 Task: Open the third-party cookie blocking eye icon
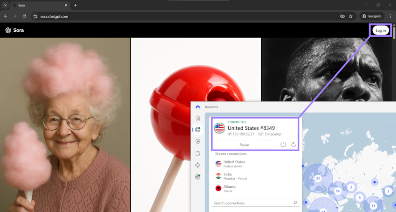click(342, 16)
